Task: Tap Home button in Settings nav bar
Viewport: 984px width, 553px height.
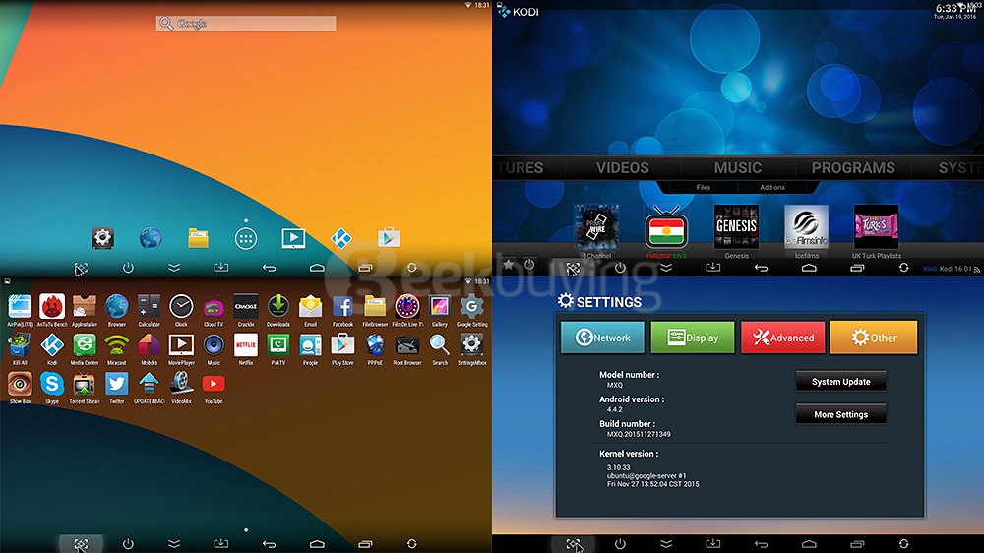Action: coord(809,543)
